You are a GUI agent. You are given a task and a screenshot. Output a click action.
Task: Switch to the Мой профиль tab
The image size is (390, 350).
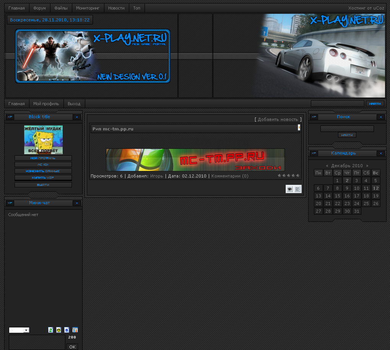click(x=46, y=103)
